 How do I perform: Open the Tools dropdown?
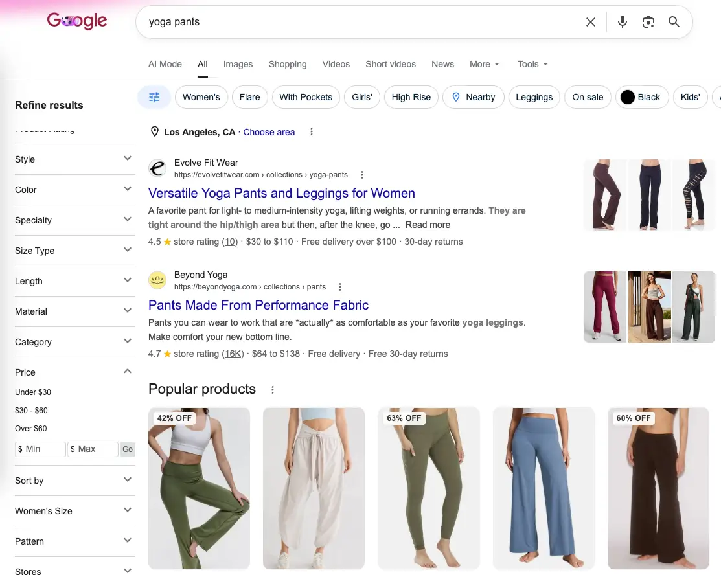click(x=532, y=64)
